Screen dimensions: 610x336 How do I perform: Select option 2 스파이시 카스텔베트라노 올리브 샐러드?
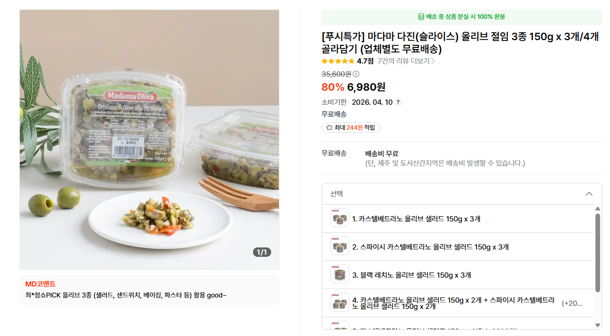(458, 247)
